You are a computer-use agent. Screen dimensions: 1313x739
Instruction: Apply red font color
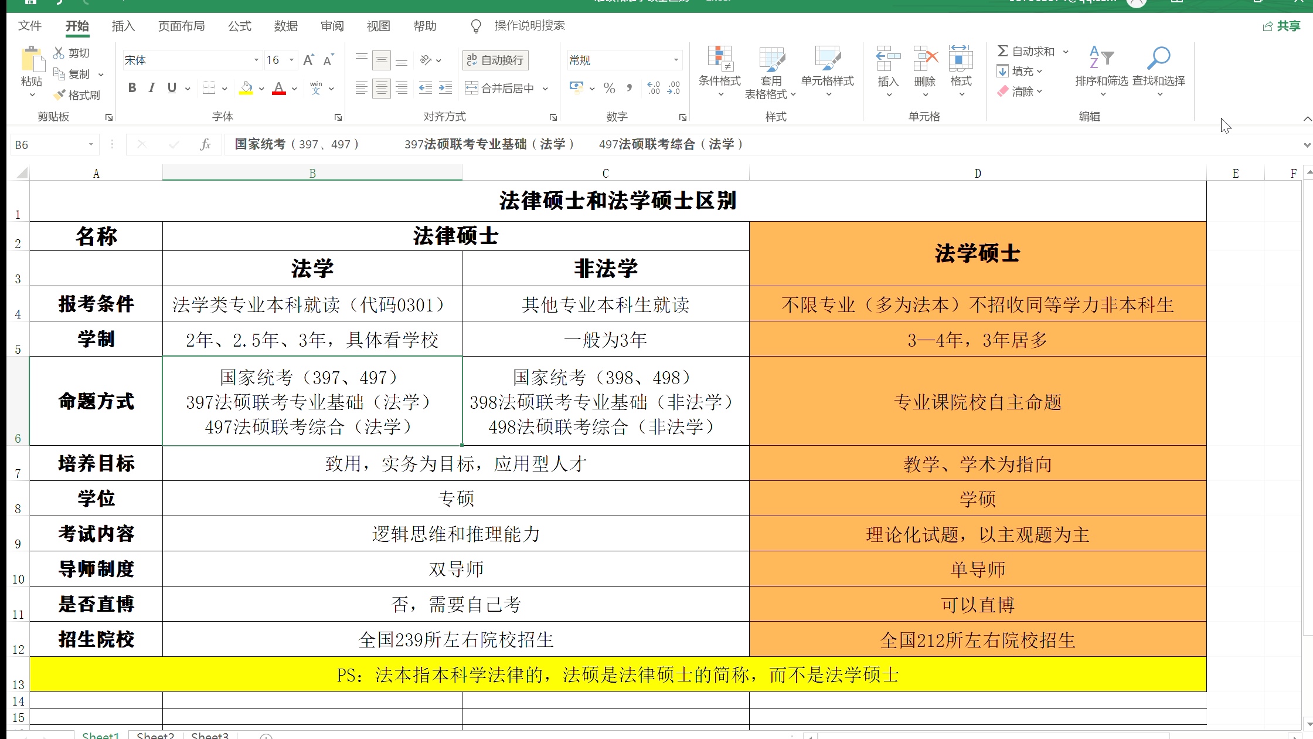279,89
